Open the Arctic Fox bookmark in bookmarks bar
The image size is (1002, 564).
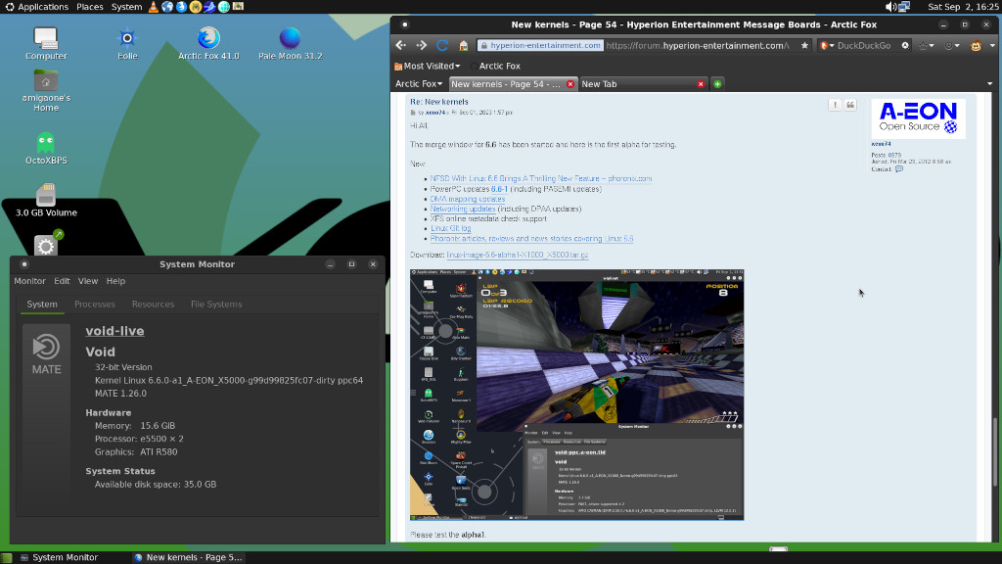click(494, 66)
